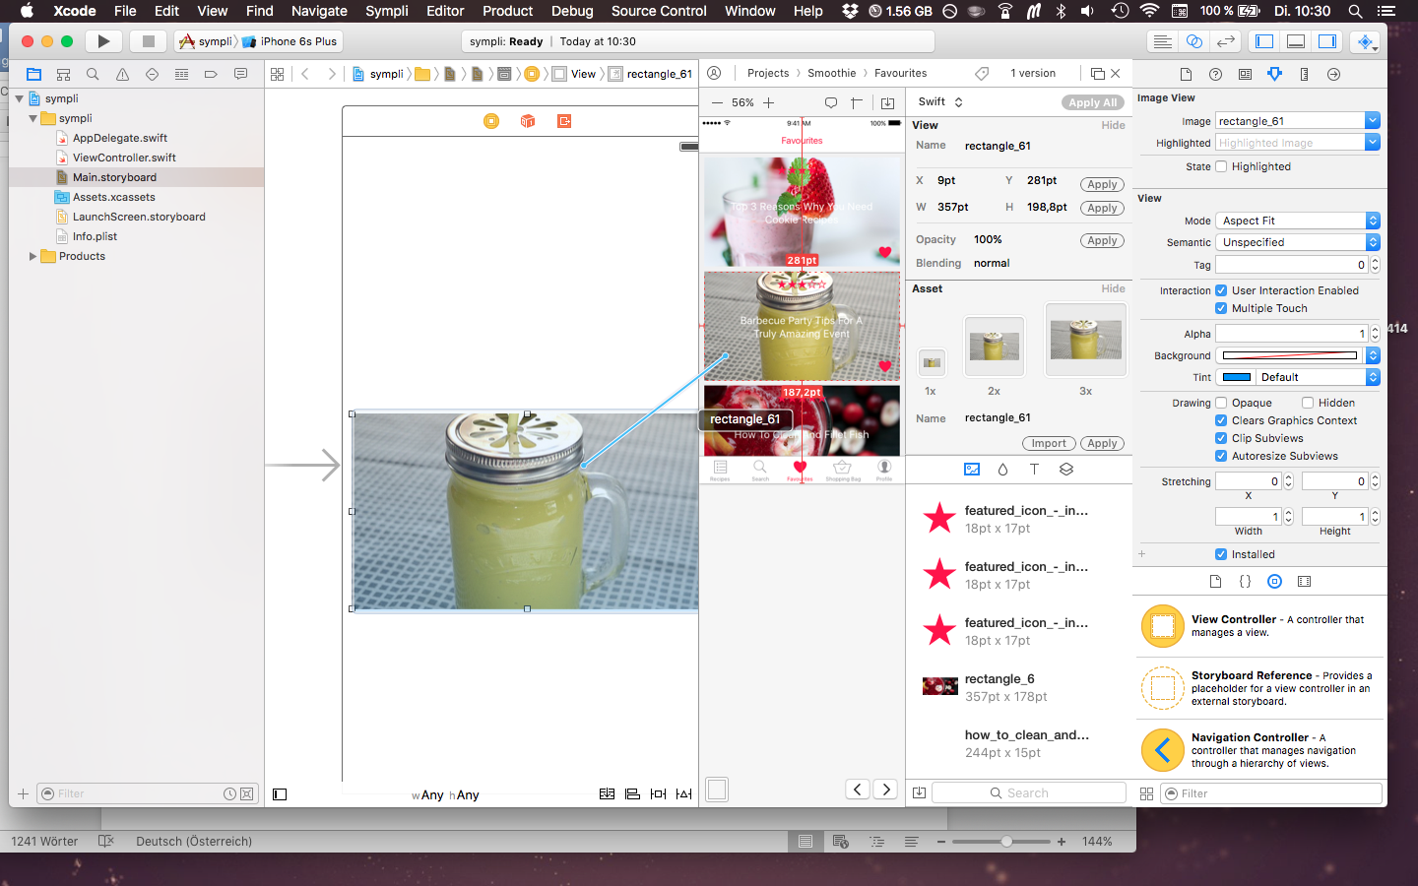This screenshot has width=1418, height=886.
Task: Open the Connections inspector
Action: coord(1333,74)
